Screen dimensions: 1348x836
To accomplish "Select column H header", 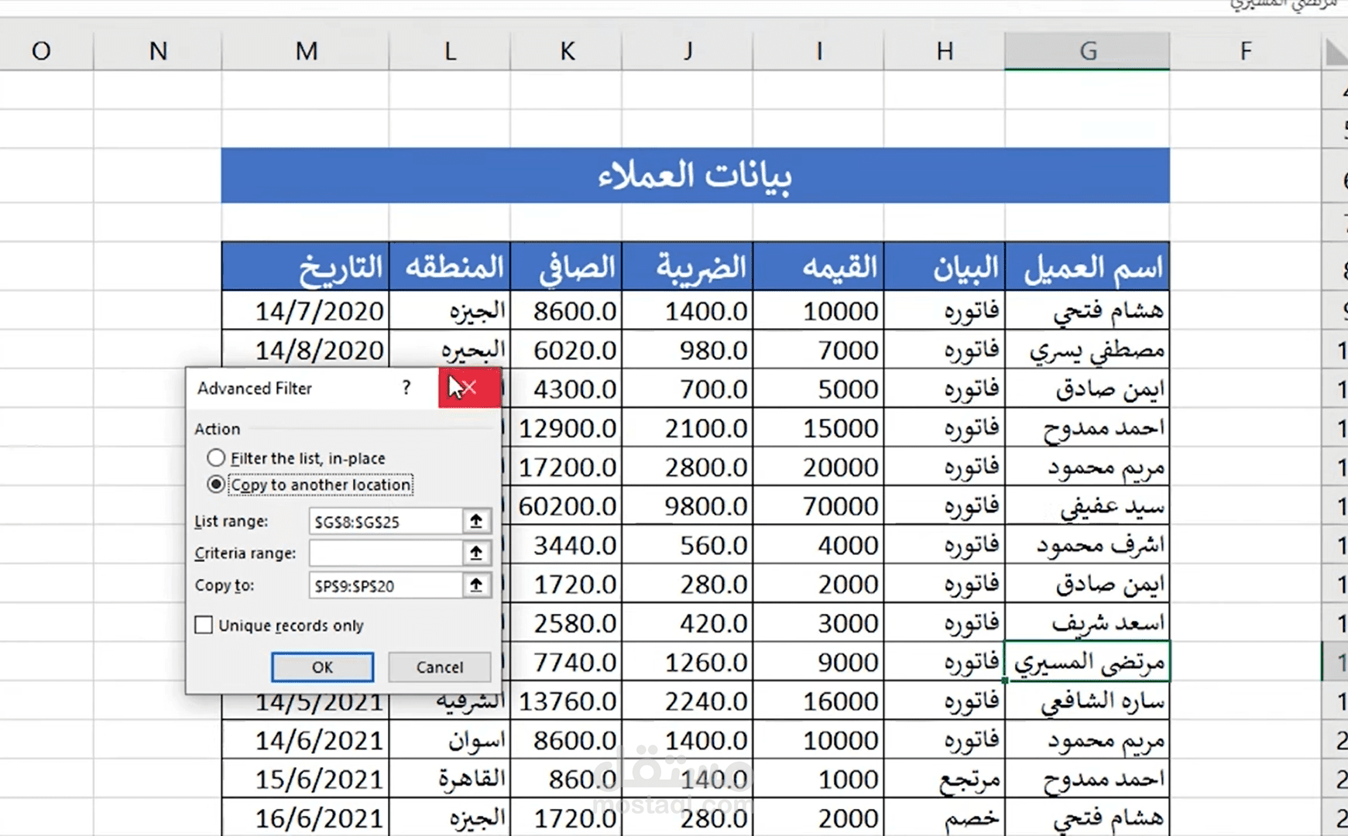I will [945, 51].
